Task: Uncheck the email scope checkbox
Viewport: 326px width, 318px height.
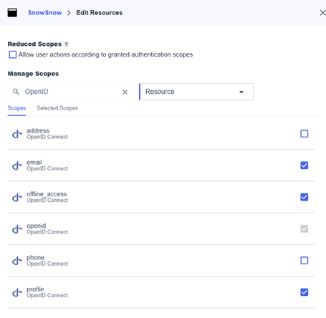Action: pos(304,165)
